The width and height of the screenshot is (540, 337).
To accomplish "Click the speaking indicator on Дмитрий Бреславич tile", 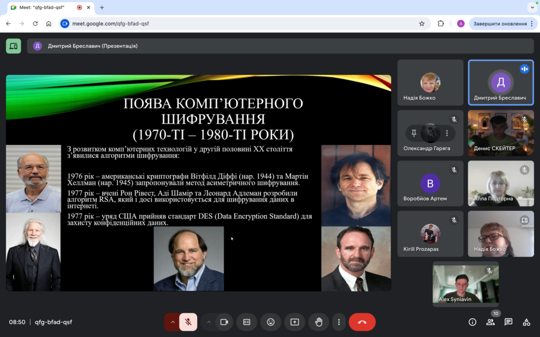I will point(525,69).
